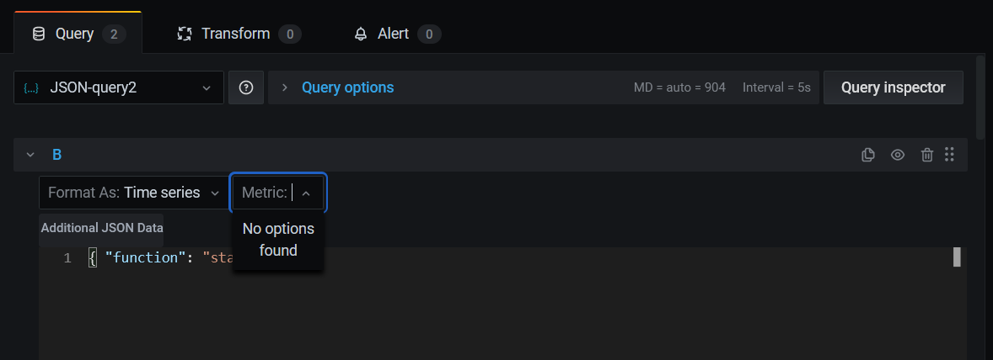Delete query B using the trash icon
Image resolution: width=993 pixels, height=360 pixels.
click(x=926, y=155)
